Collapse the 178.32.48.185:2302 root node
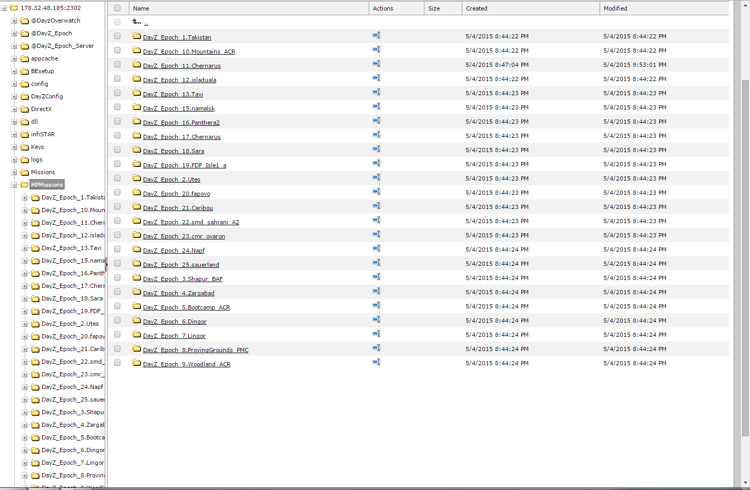 4,8
